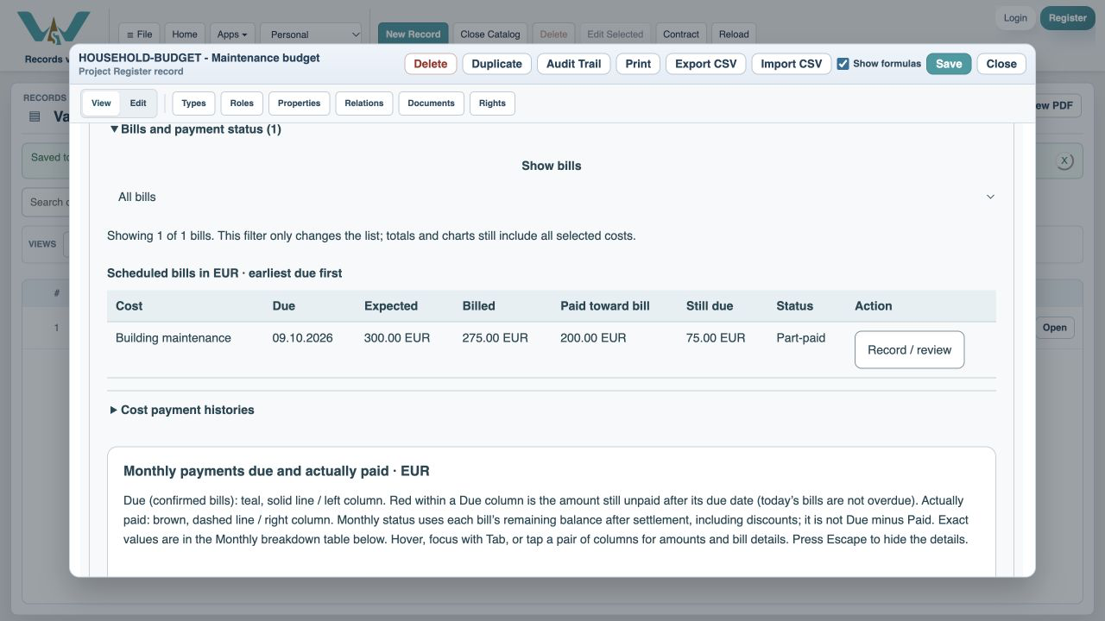Click the Register button
Image resolution: width=1105 pixels, height=621 pixels.
(1068, 18)
